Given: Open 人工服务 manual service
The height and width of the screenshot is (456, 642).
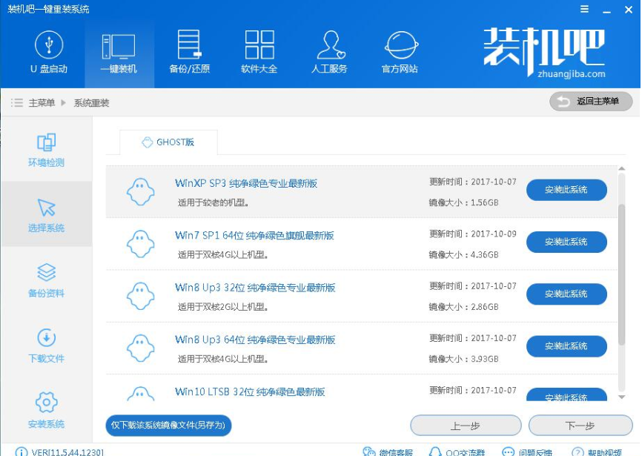Looking at the screenshot, I should [x=330, y=53].
